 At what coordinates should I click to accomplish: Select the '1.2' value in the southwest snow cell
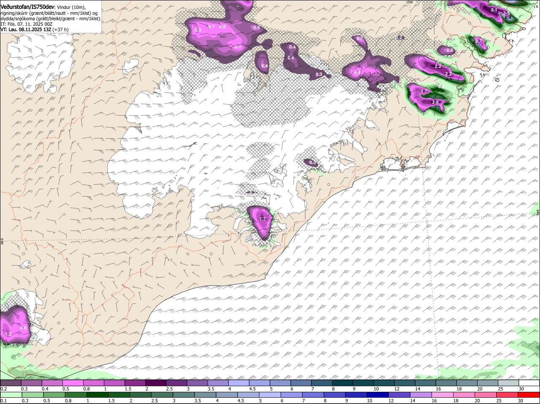8,334
